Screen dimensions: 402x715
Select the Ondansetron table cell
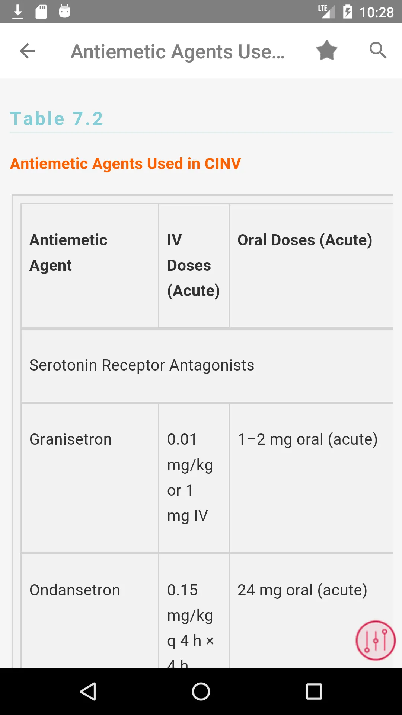(90, 611)
